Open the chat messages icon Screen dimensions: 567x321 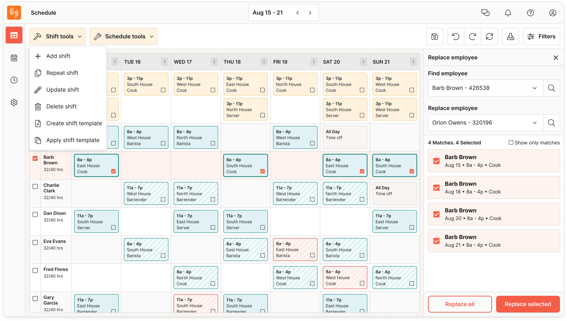[485, 13]
